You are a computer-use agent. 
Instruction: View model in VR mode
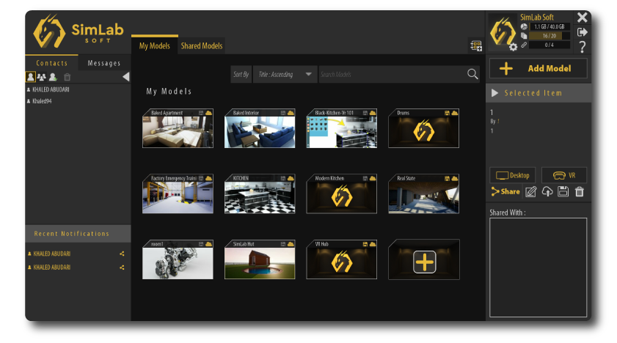tap(564, 175)
